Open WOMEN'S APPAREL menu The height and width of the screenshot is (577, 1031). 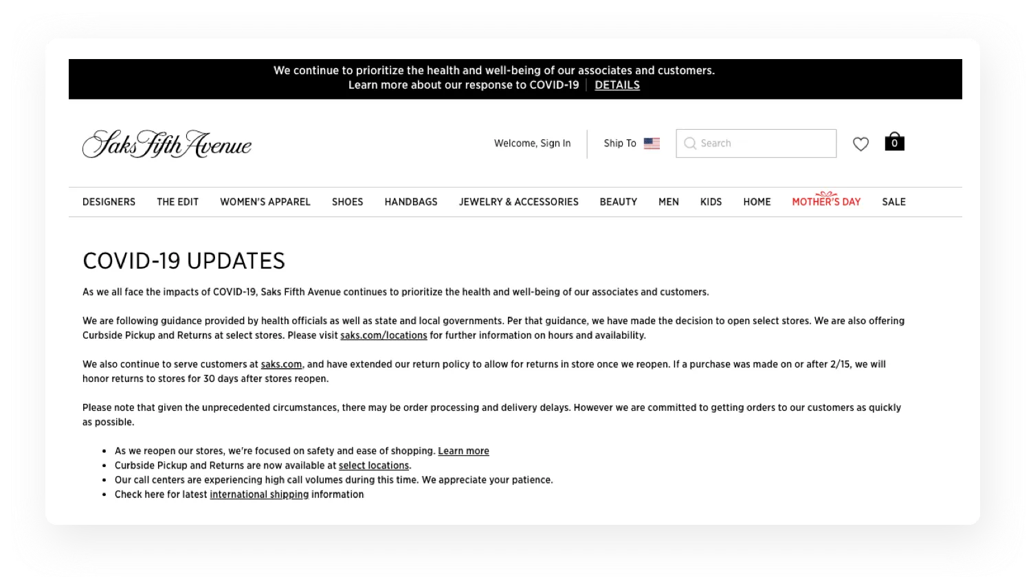coord(265,202)
